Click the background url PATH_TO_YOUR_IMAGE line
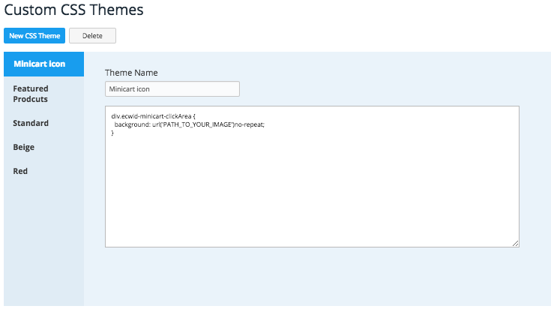 click(x=190, y=124)
